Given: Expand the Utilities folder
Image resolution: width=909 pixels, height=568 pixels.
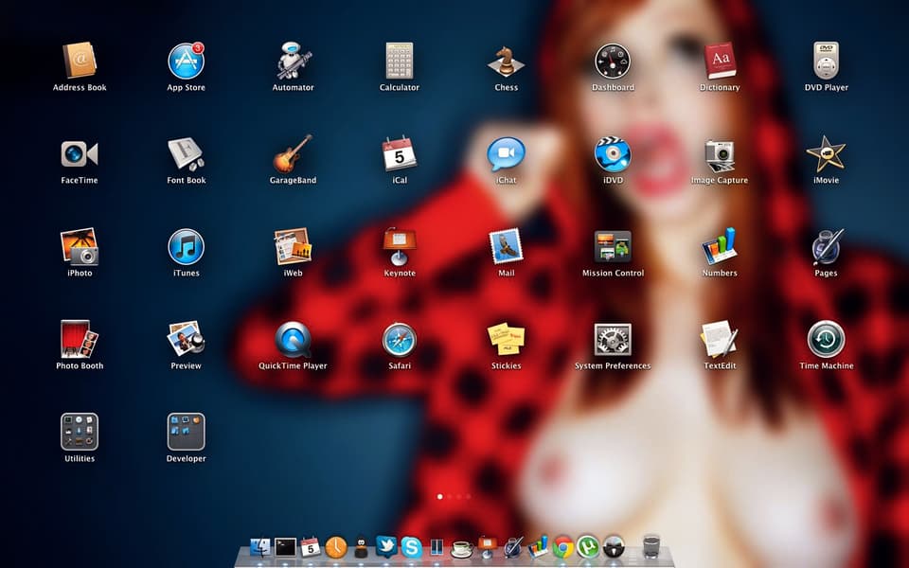Looking at the screenshot, I should (x=80, y=432).
